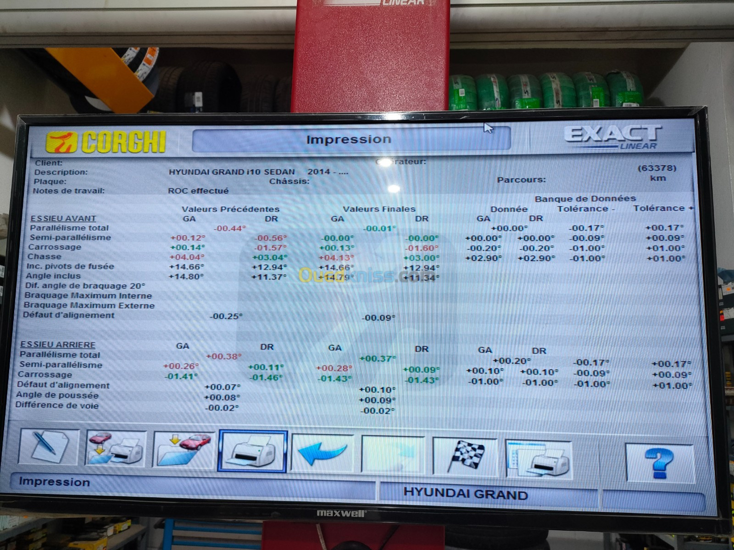Viewport: 734px width, 550px height.
Task: Click the Angle de poussée label
Action: pyautogui.click(x=57, y=395)
